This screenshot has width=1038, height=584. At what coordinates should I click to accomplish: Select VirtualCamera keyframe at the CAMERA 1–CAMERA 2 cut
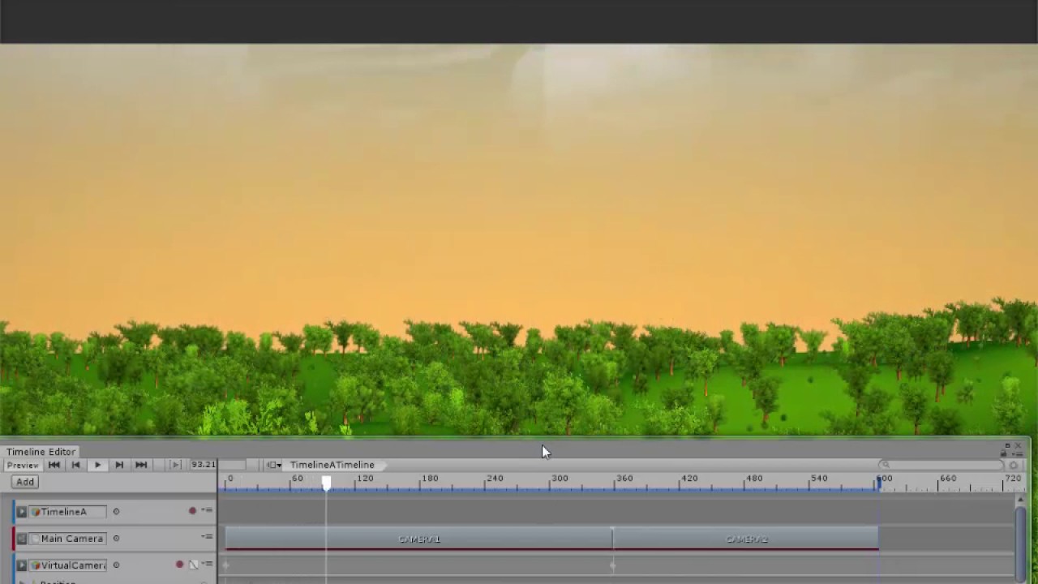coord(612,565)
